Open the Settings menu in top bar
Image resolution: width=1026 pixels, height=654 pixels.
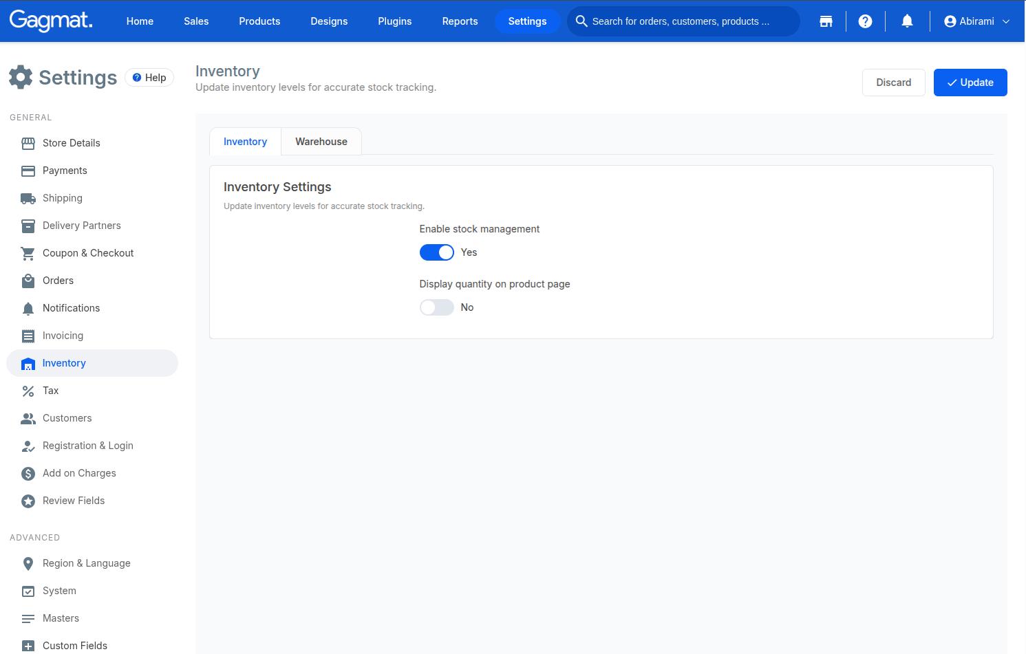point(527,21)
